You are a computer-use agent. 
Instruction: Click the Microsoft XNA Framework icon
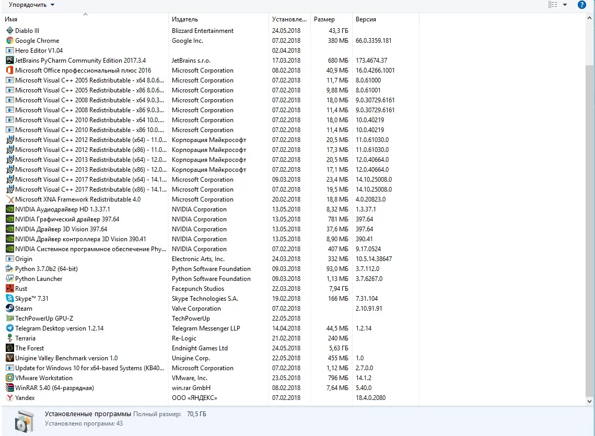pos(10,199)
